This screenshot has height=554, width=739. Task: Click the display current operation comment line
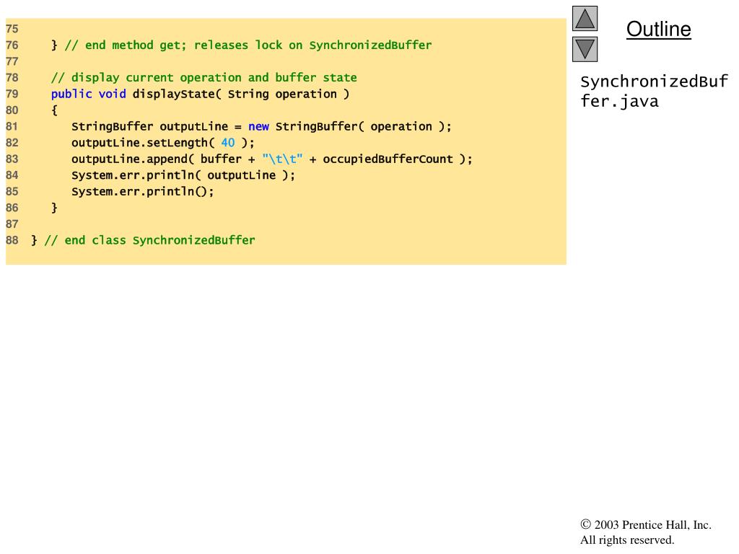click(204, 78)
